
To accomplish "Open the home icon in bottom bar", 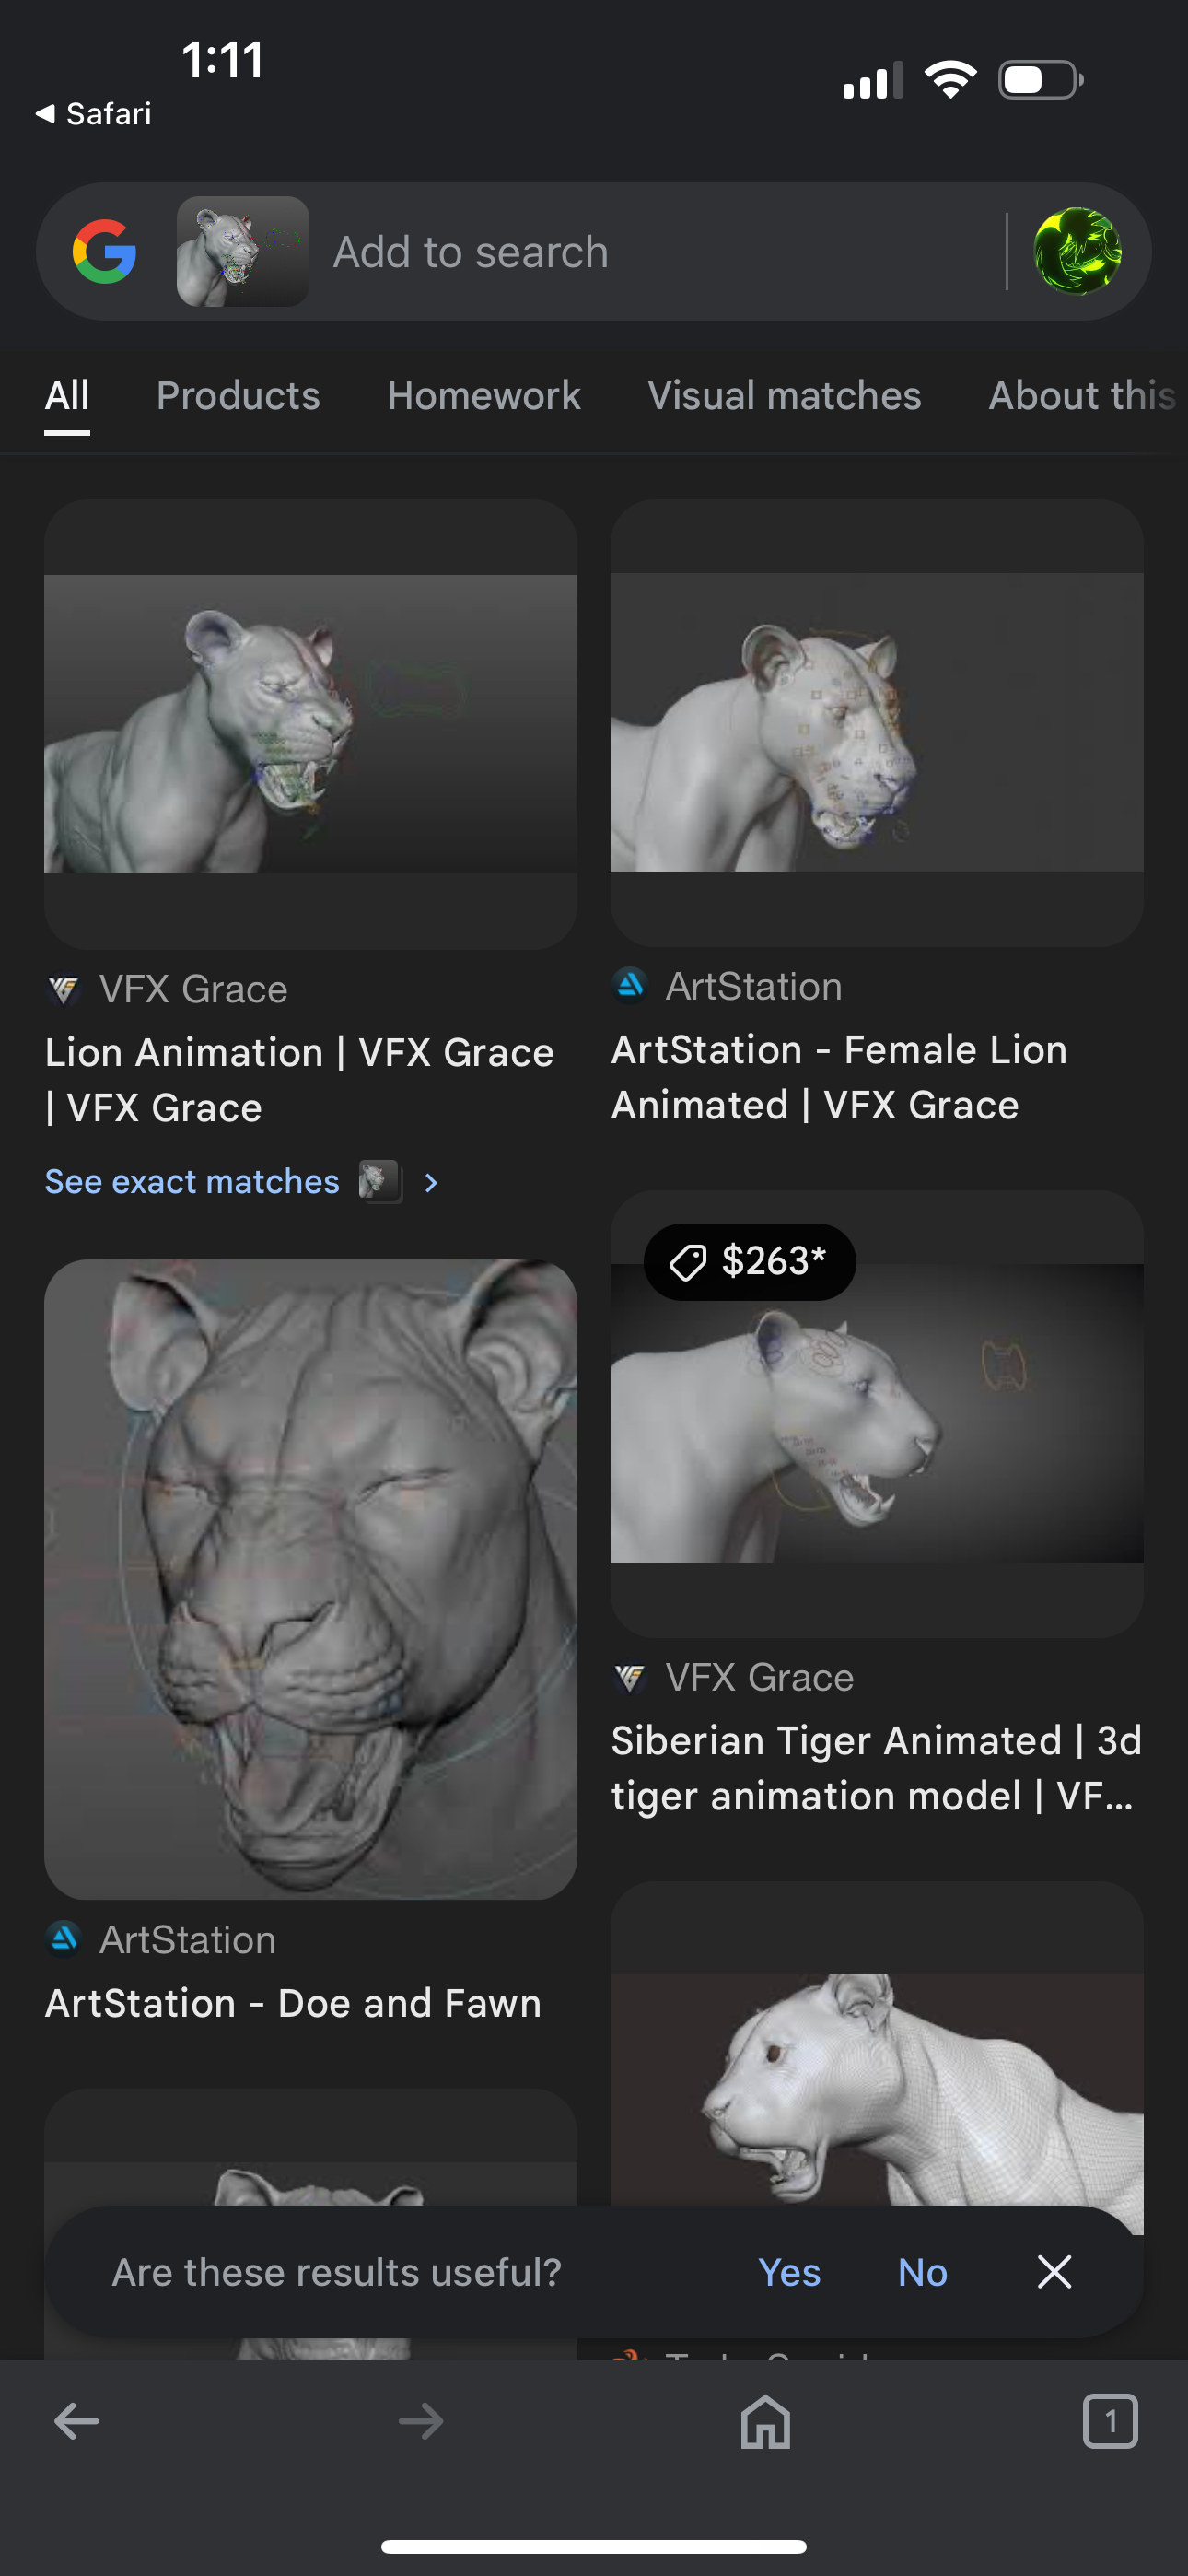I will click(x=765, y=2421).
